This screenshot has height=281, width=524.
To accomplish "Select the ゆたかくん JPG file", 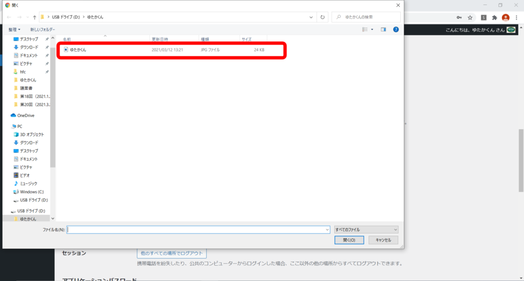I will coord(78,50).
